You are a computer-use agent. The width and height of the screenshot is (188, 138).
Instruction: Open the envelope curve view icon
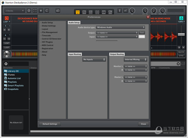pyautogui.click(x=110, y=12)
